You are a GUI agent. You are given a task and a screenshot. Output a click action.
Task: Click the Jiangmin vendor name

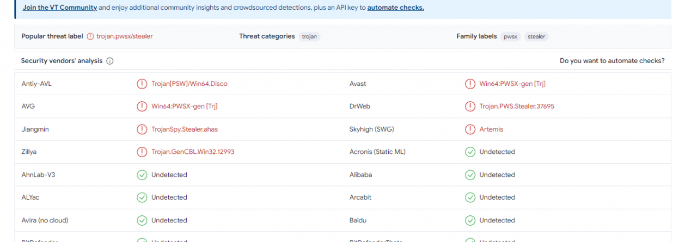tap(35, 129)
